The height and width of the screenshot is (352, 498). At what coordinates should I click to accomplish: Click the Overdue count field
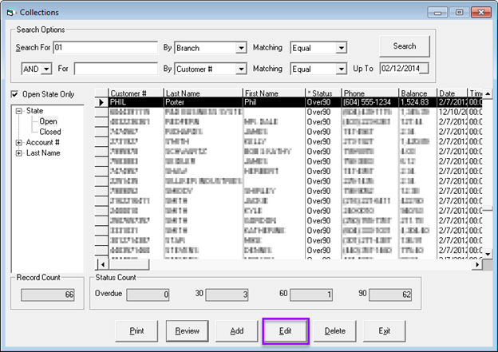coord(148,295)
